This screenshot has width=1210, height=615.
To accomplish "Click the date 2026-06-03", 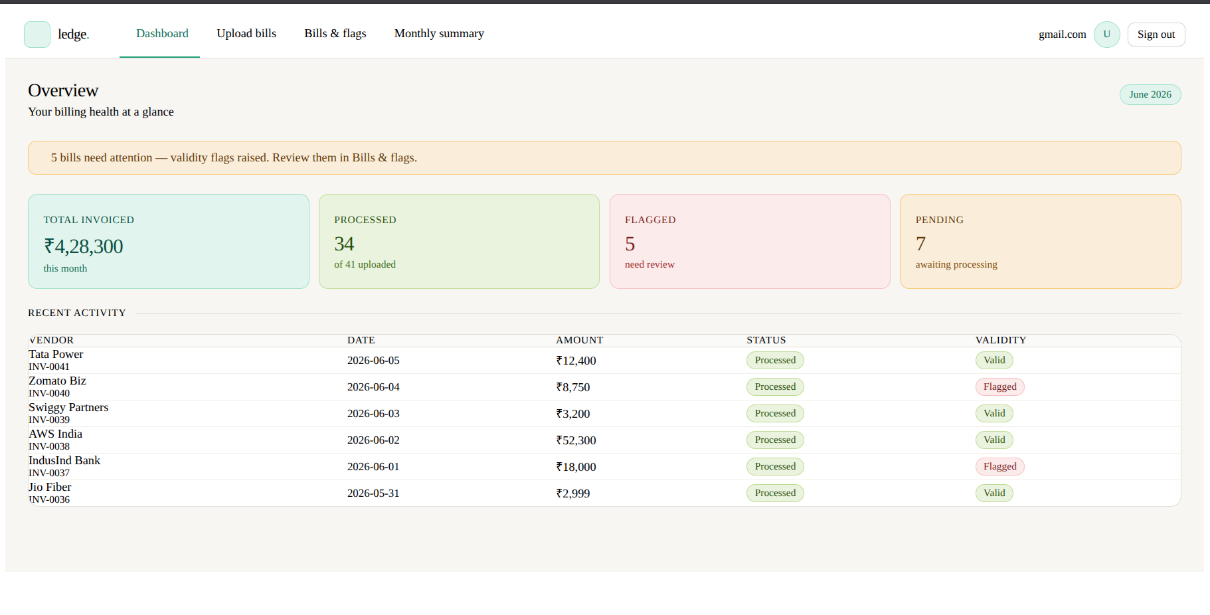I will pos(373,414).
